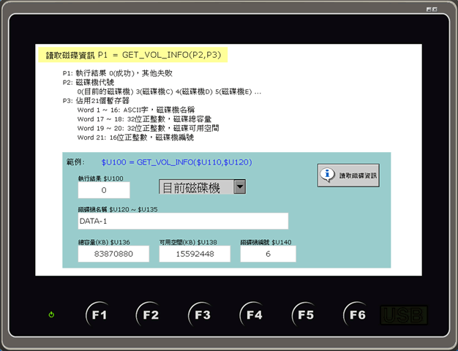Image resolution: width=458 pixels, height=351 pixels.
Task: Click the 執行結果 $U100 value field
Action: click(x=104, y=190)
